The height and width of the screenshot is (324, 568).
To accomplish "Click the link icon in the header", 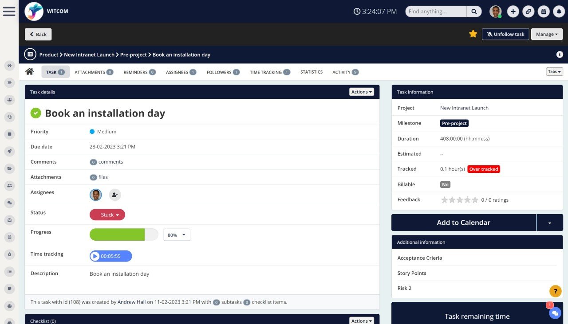I will tap(528, 12).
